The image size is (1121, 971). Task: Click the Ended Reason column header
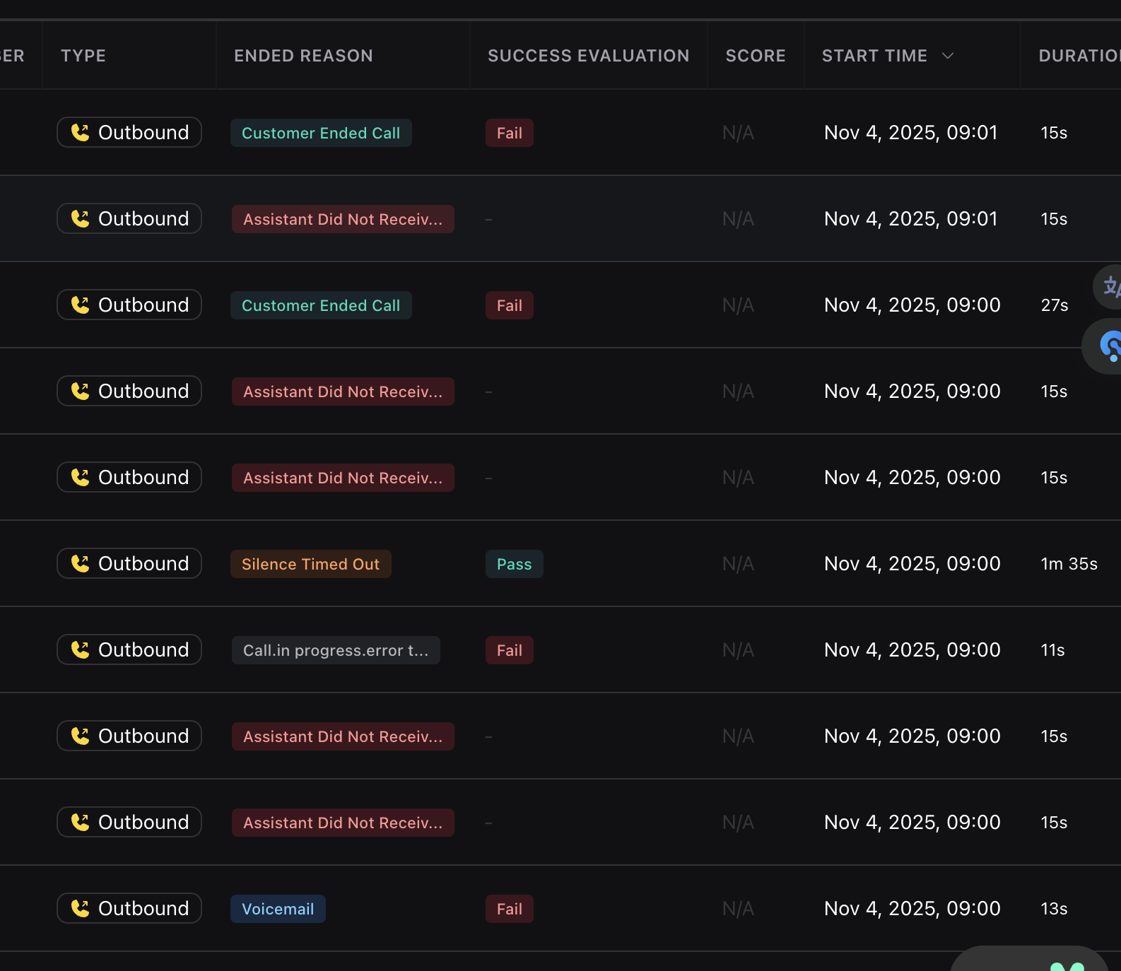[x=303, y=56]
